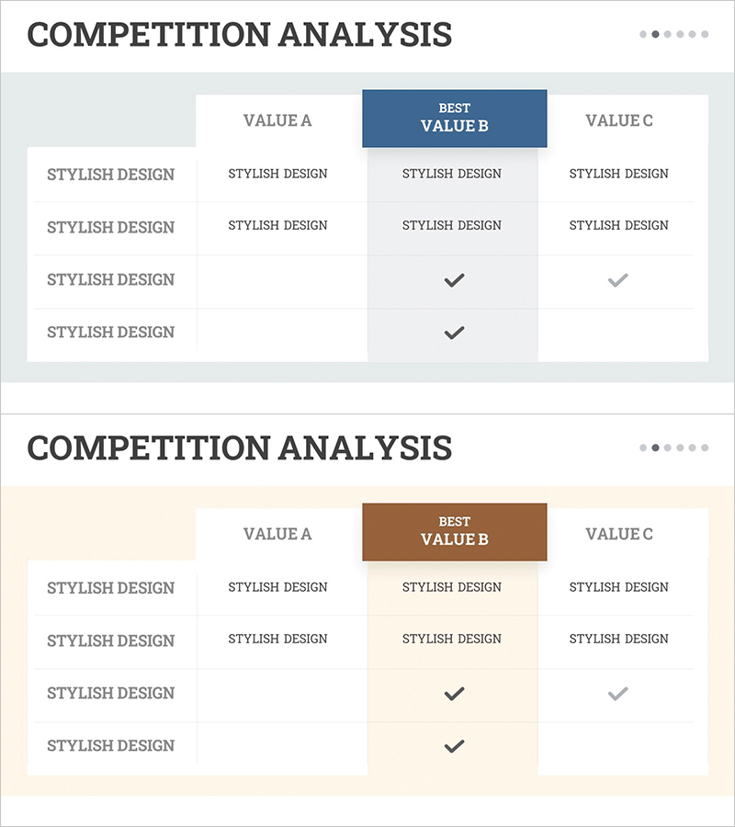Viewport: 735px width, 827px height.
Task: Click the Competition Analysis title above the blue table
Action: tap(240, 35)
